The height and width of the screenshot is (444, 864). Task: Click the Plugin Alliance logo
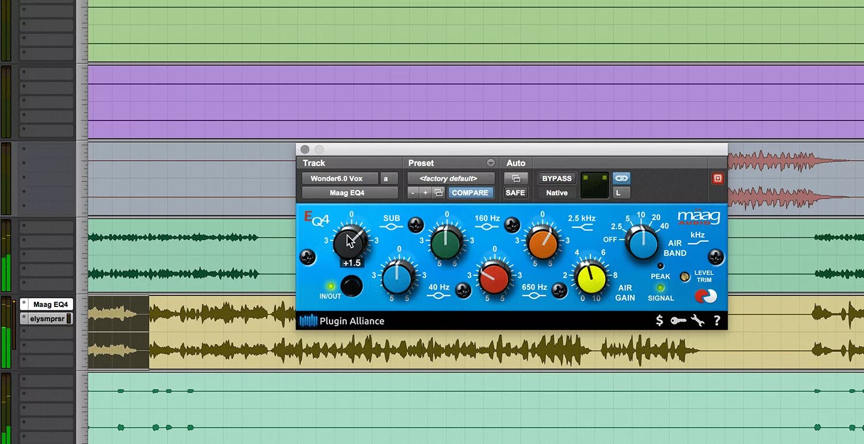[342, 321]
